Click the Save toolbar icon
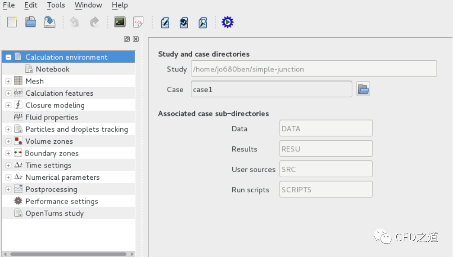The width and height of the screenshot is (453, 257). click(50, 22)
